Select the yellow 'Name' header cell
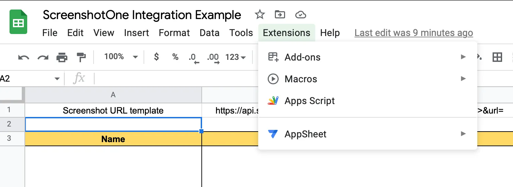 (113, 139)
